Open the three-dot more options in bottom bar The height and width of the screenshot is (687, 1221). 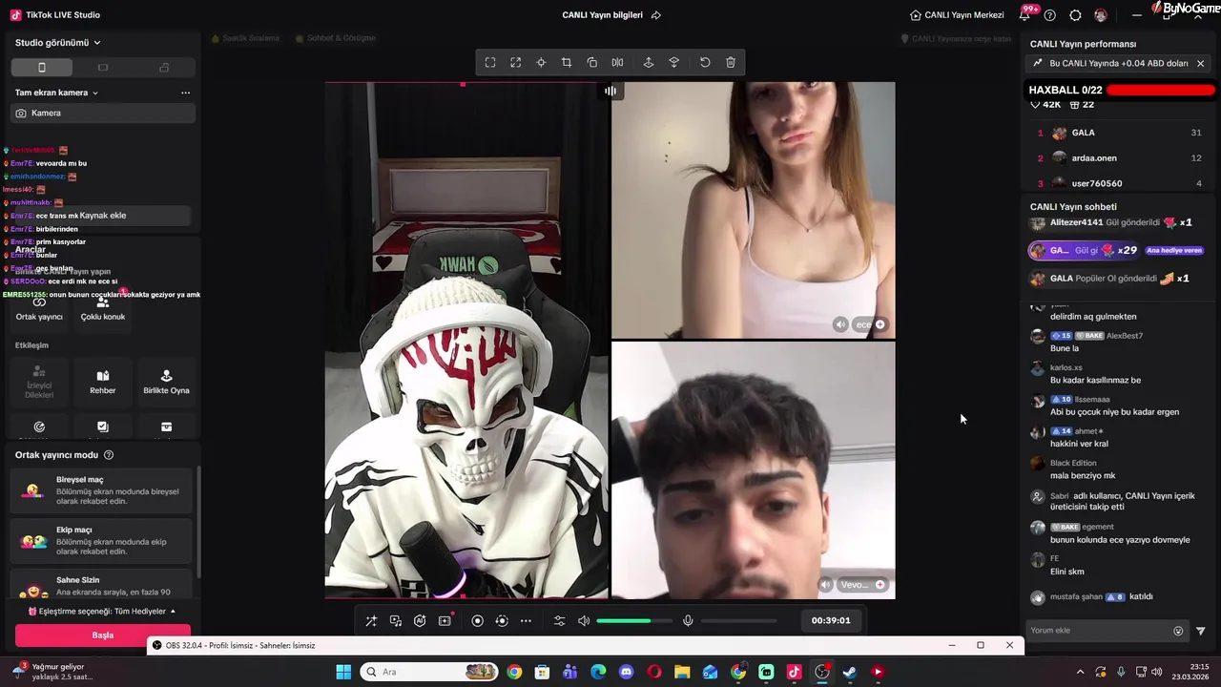pyautogui.click(x=526, y=621)
